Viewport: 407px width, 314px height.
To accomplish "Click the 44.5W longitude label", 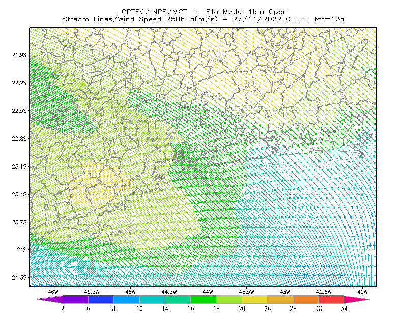I will click(169, 292).
